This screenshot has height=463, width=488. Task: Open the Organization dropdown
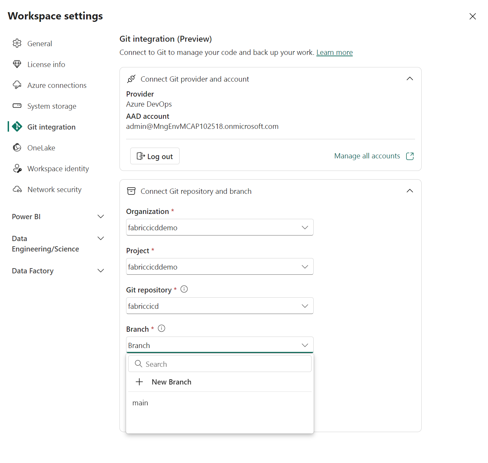click(x=220, y=228)
